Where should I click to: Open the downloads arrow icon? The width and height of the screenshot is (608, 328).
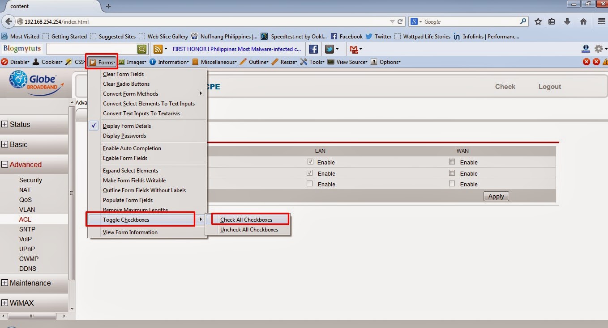(x=567, y=21)
